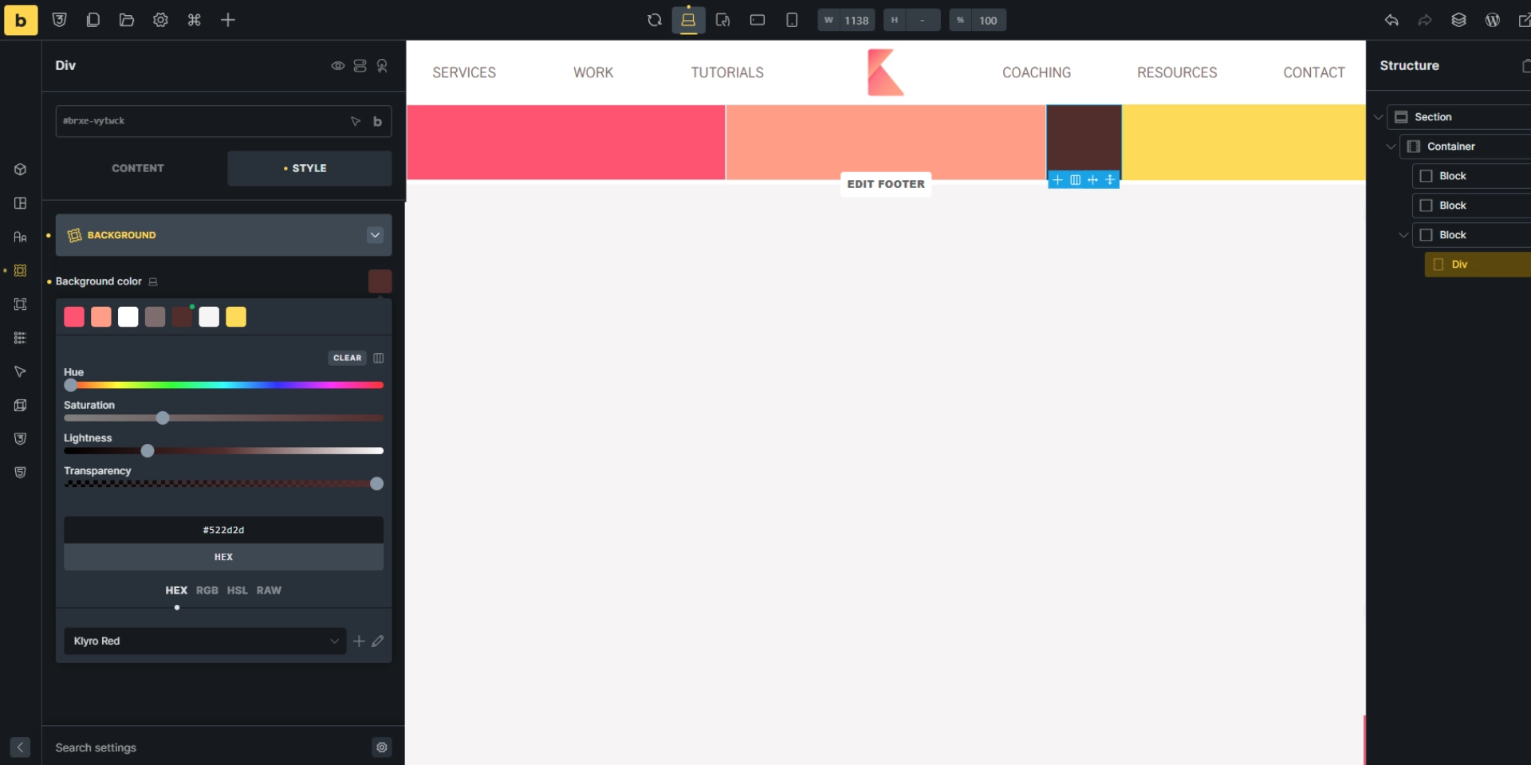Open builder settings gear in top toolbar
This screenshot has height=765, width=1531.
point(160,20)
